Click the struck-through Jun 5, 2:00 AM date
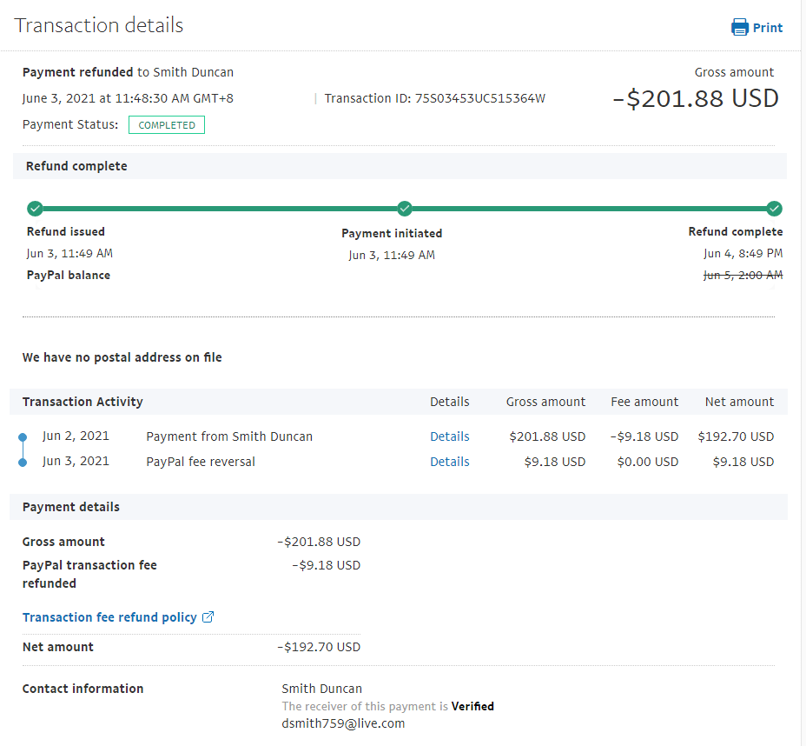Viewport: 806px width, 746px height. click(743, 276)
